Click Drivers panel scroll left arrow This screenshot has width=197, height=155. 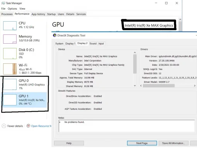coord(141,85)
